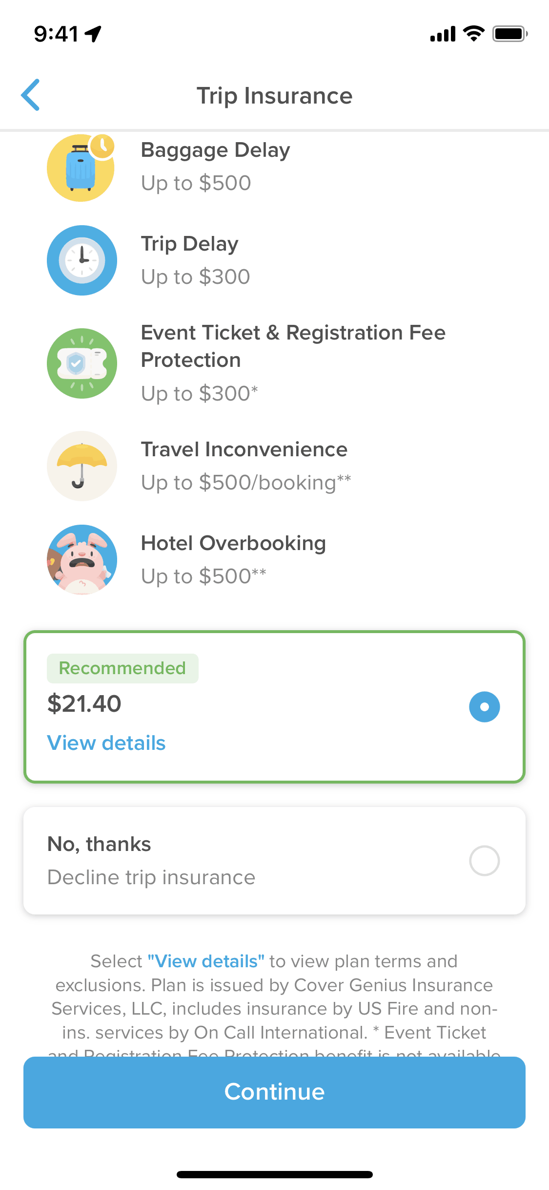Tap the Travel Inconvenience umbrella icon
This screenshot has width=549, height=1190.
[82, 466]
